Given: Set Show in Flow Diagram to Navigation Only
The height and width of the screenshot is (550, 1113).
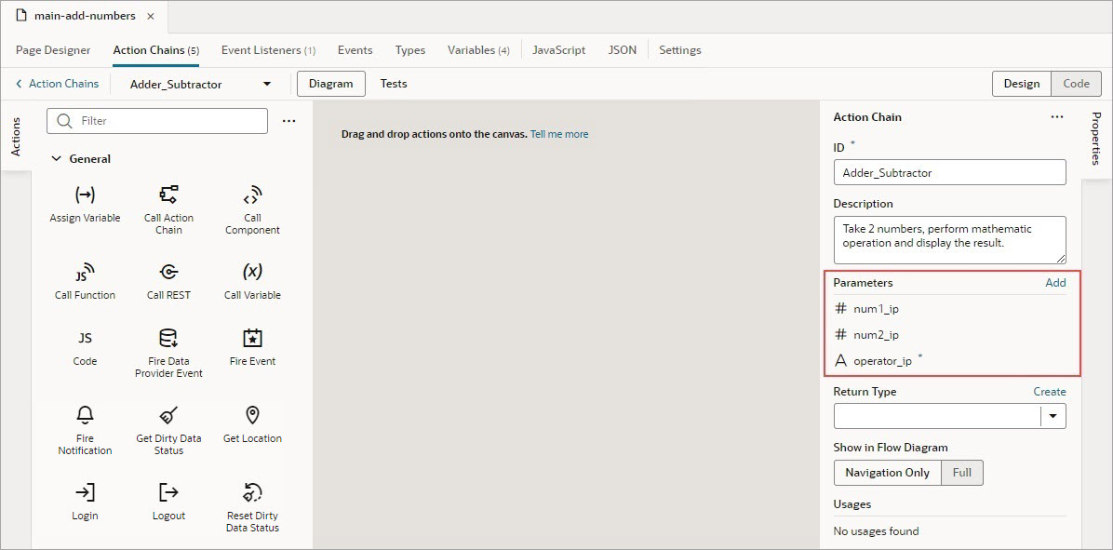Looking at the screenshot, I should coord(887,473).
